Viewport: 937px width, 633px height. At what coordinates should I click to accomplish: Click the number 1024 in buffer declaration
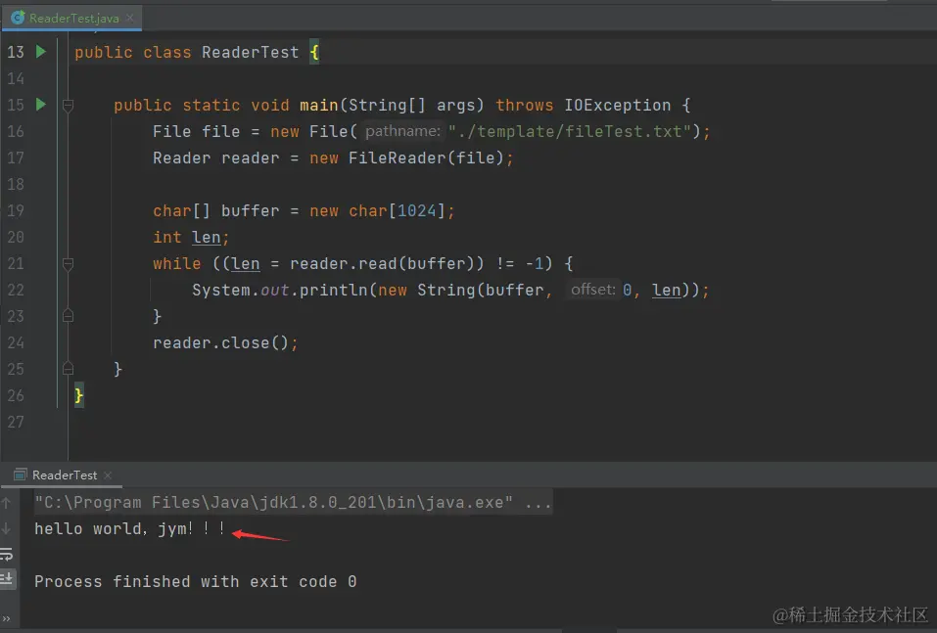(417, 210)
